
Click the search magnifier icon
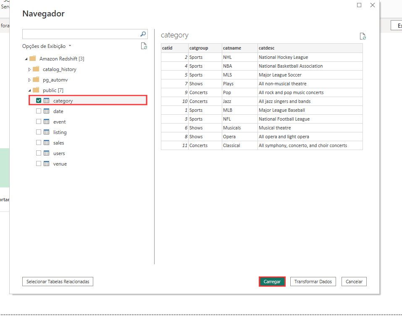tap(143, 34)
